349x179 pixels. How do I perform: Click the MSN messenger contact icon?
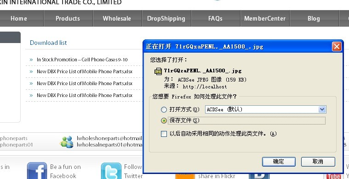(x=67, y=142)
